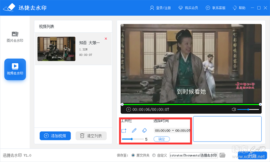Select the pencil brush tool
This screenshot has width=270, height=162.
point(134,130)
